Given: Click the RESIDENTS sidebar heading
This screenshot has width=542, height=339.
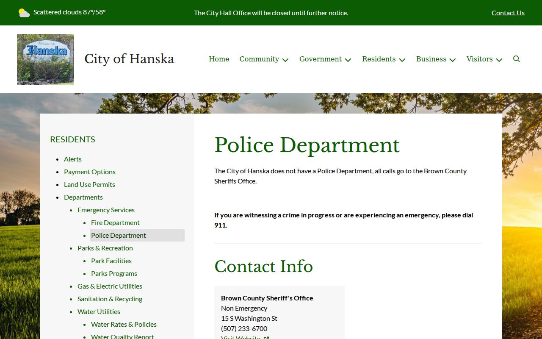Looking at the screenshot, I should 72,139.
